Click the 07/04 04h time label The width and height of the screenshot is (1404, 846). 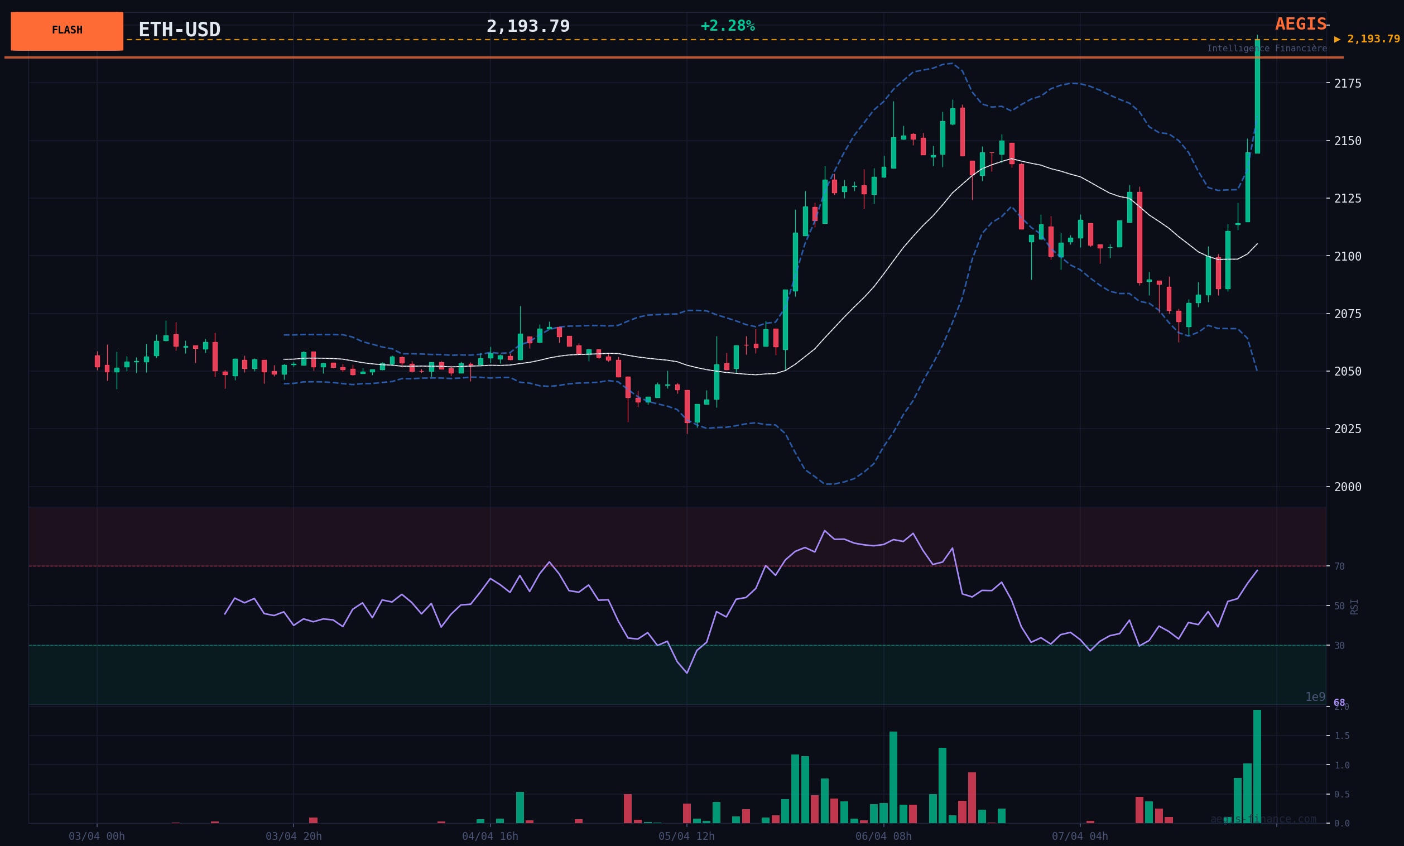(1080, 837)
